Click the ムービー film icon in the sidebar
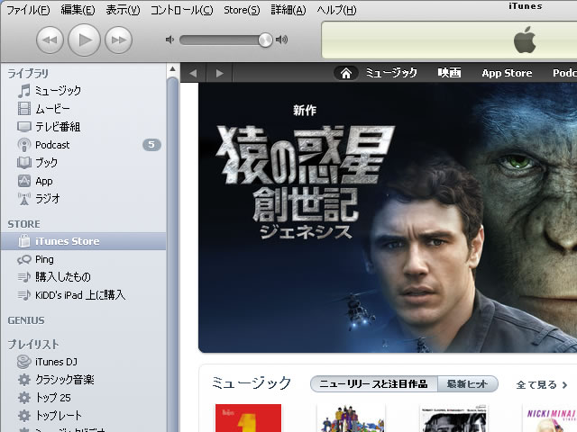 24,108
